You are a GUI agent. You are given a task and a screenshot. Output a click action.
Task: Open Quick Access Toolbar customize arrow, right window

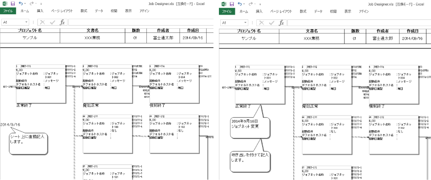coord(260,4)
